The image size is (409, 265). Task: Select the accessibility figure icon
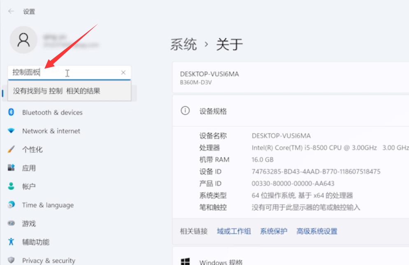11,242
